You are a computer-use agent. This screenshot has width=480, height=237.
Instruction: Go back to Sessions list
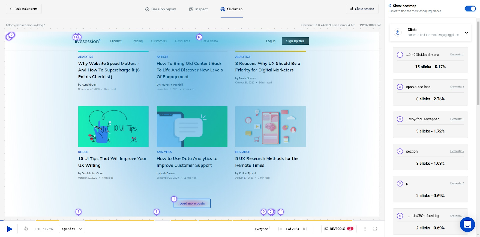pyautogui.click(x=24, y=9)
